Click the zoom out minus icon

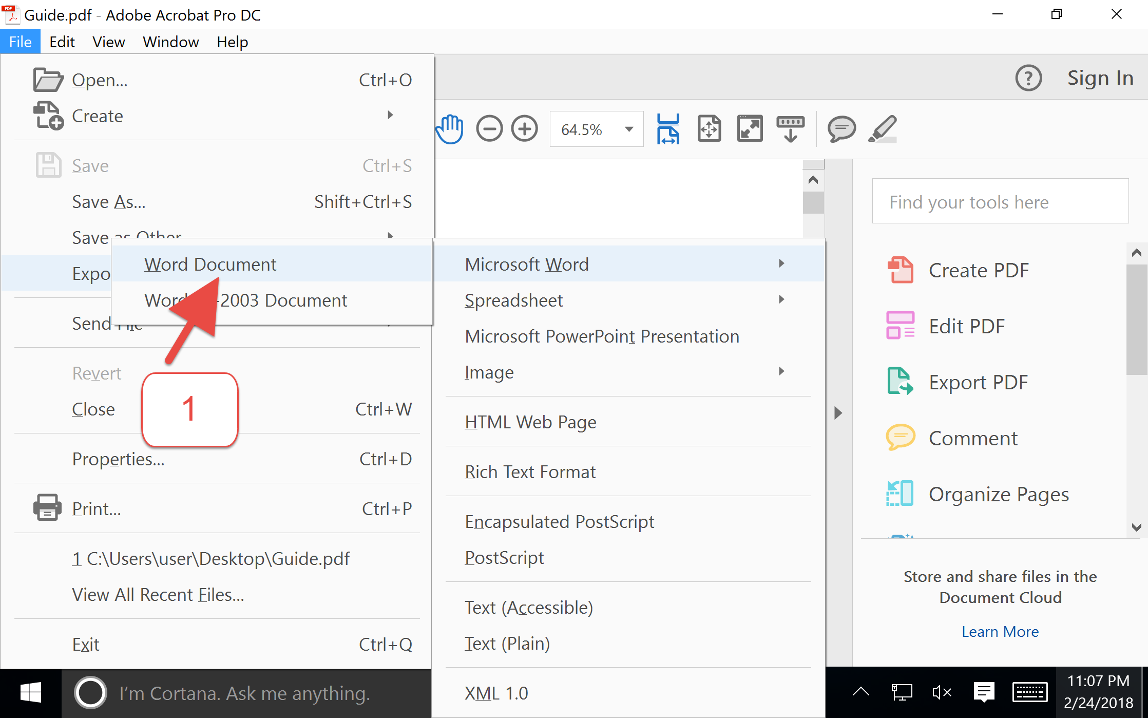(x=489, y=128)
